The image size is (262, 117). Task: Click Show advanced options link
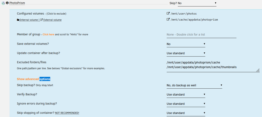[x=34, y=79]
